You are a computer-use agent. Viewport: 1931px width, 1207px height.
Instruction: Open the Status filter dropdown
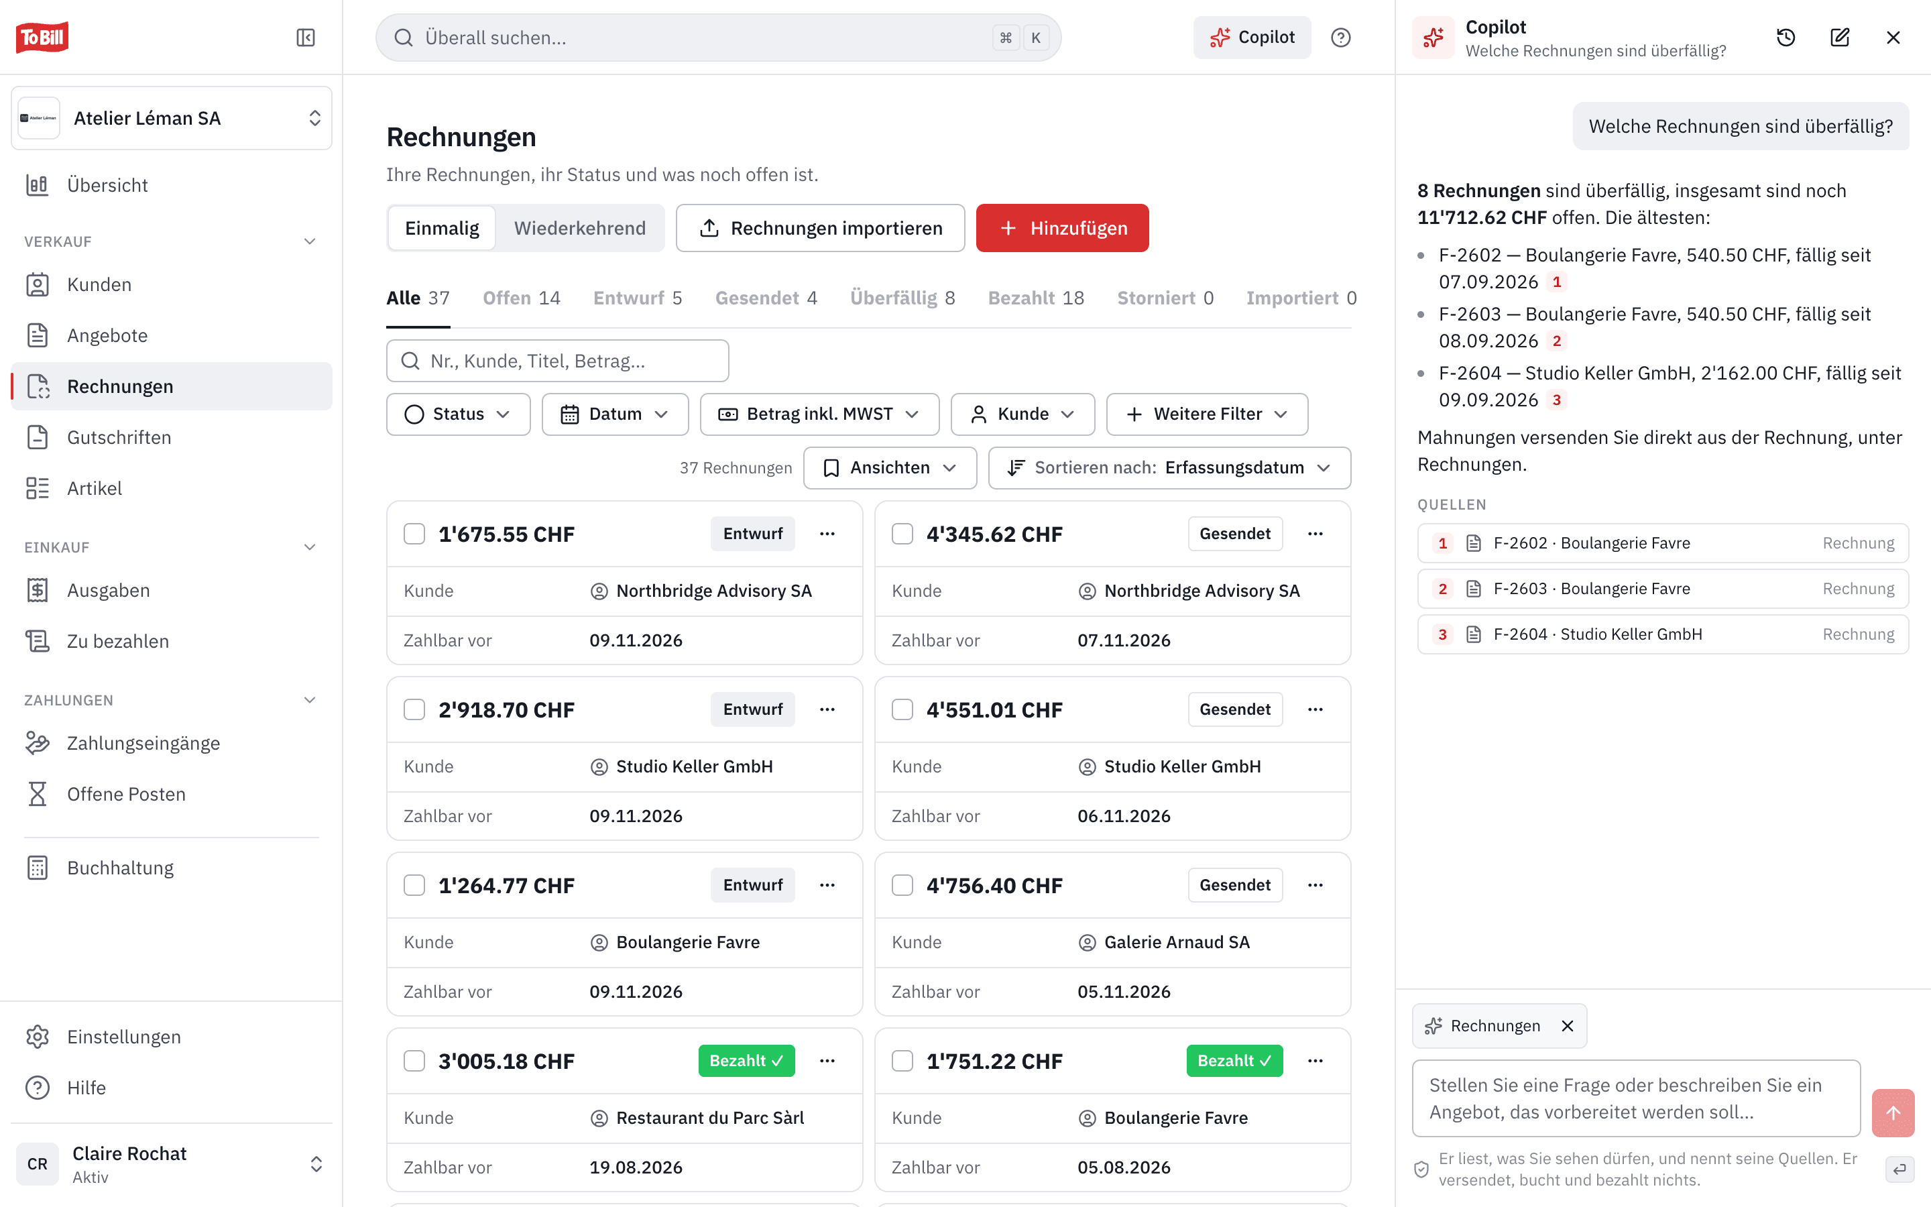click(x=458, y=414)
